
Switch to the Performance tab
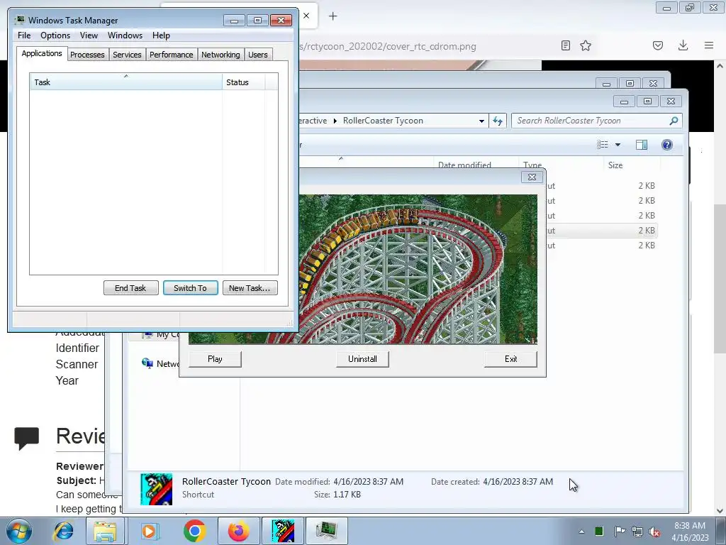click(x=172, y=55)
